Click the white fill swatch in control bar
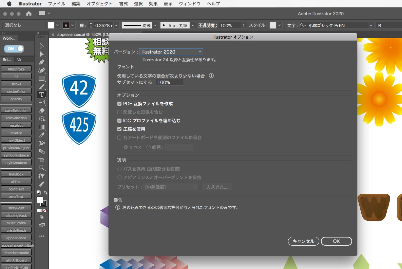 (x=51, y=25)
